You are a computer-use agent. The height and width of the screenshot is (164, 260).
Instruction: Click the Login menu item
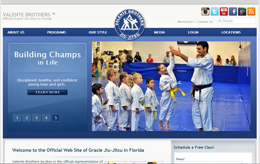tap(193, 32)
